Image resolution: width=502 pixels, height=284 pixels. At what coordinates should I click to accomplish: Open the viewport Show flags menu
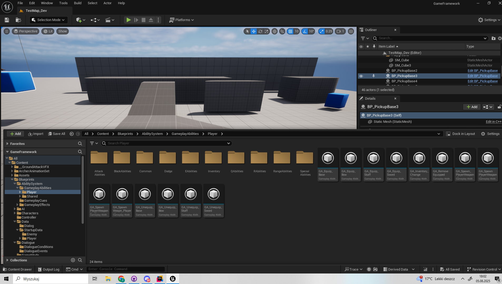(62, 31)
